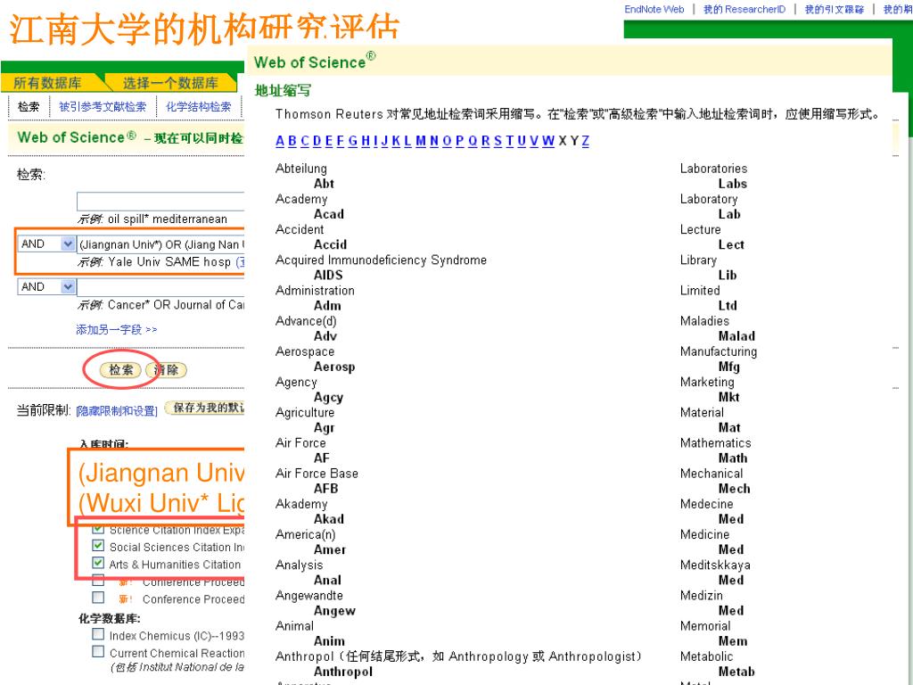Viewport: 913px width, 685px height.
Task: Select the 所有数据库 tab
Action: (48, 83)
